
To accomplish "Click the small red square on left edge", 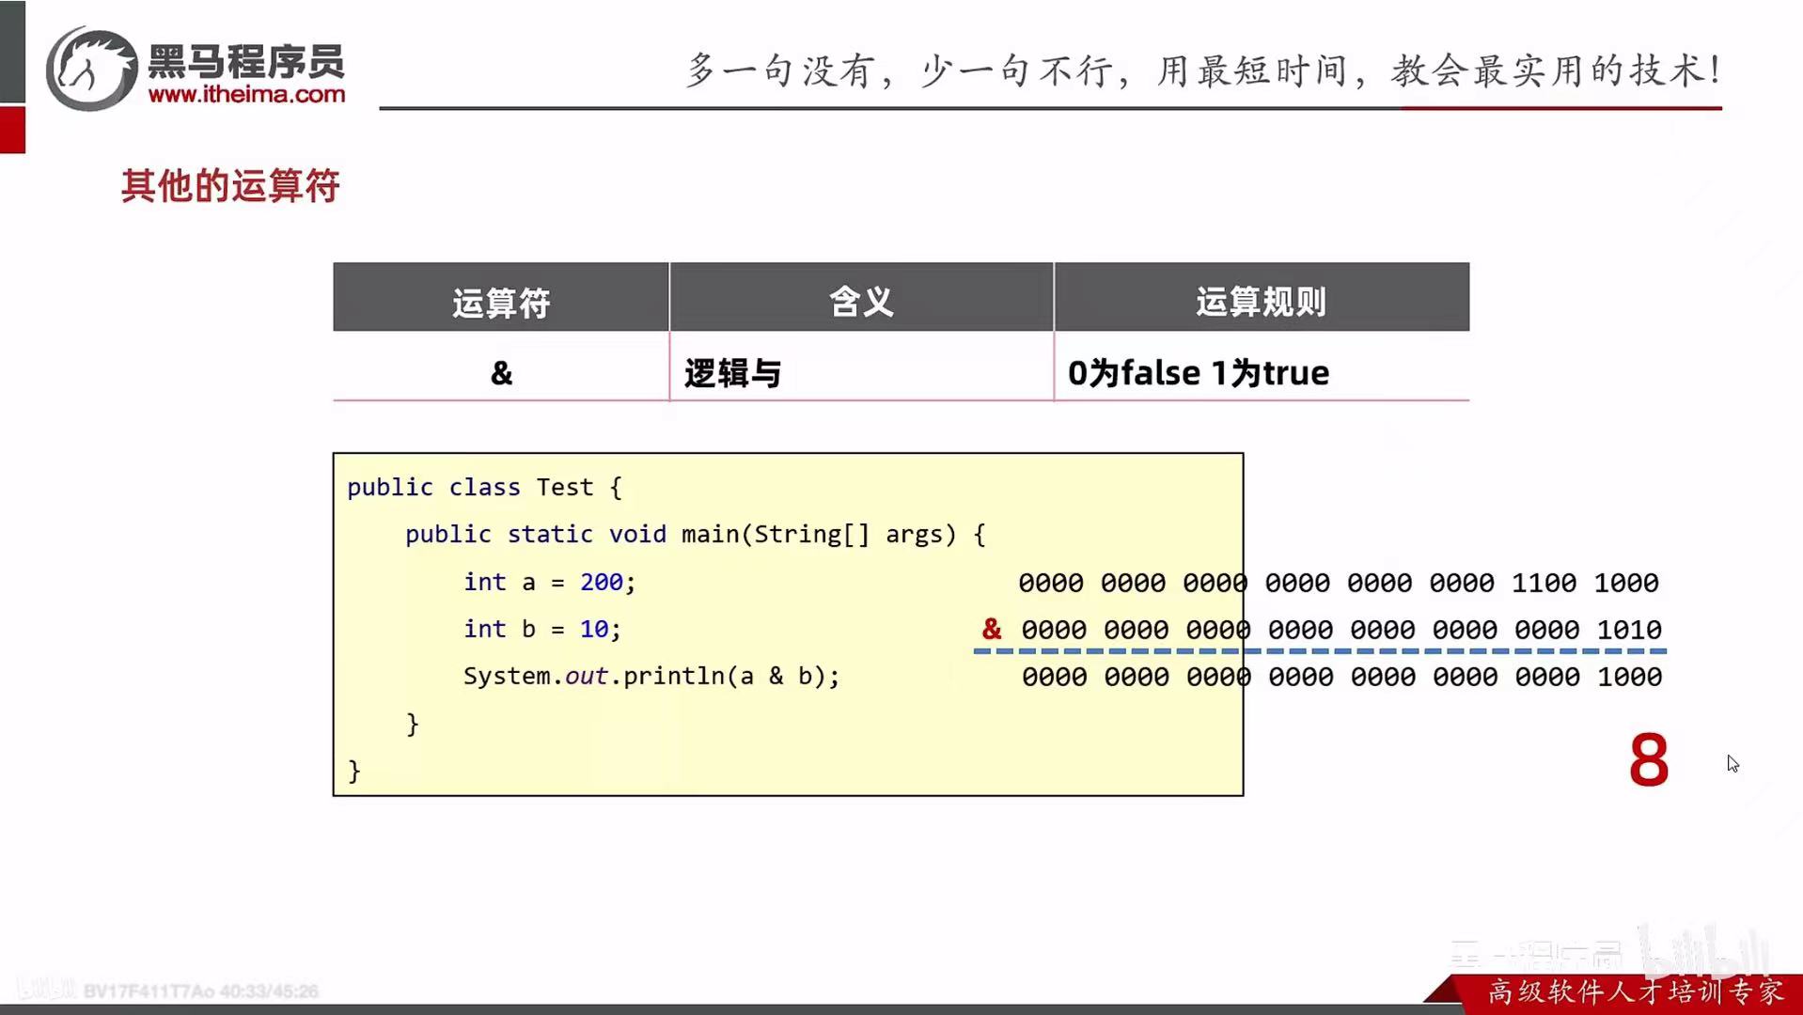I will point(10,130).
